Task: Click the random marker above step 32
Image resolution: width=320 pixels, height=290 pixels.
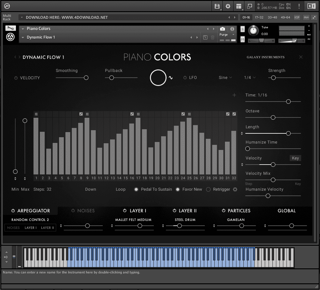Action: [234, 114]
